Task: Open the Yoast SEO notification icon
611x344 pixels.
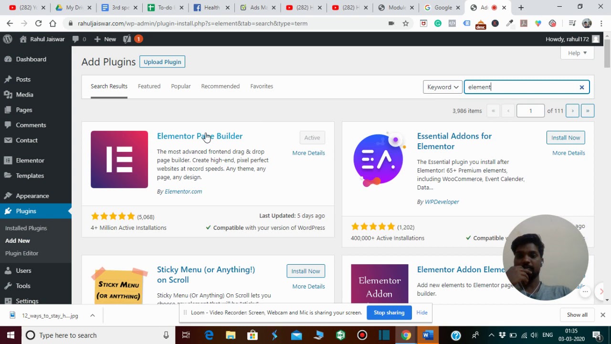Action: [x=133, y=39]
